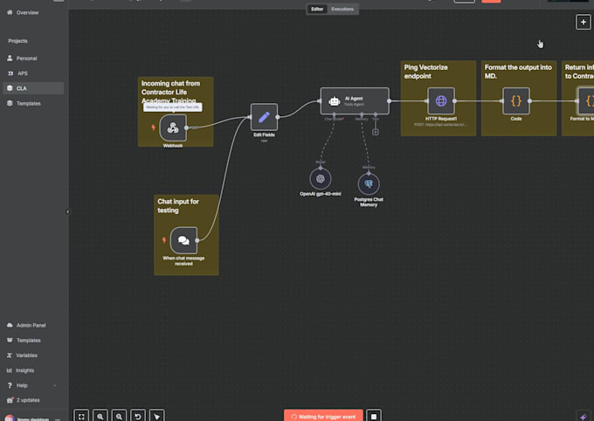Stop listening with the square stop button
594x421 pixels.
coord(374,416)
